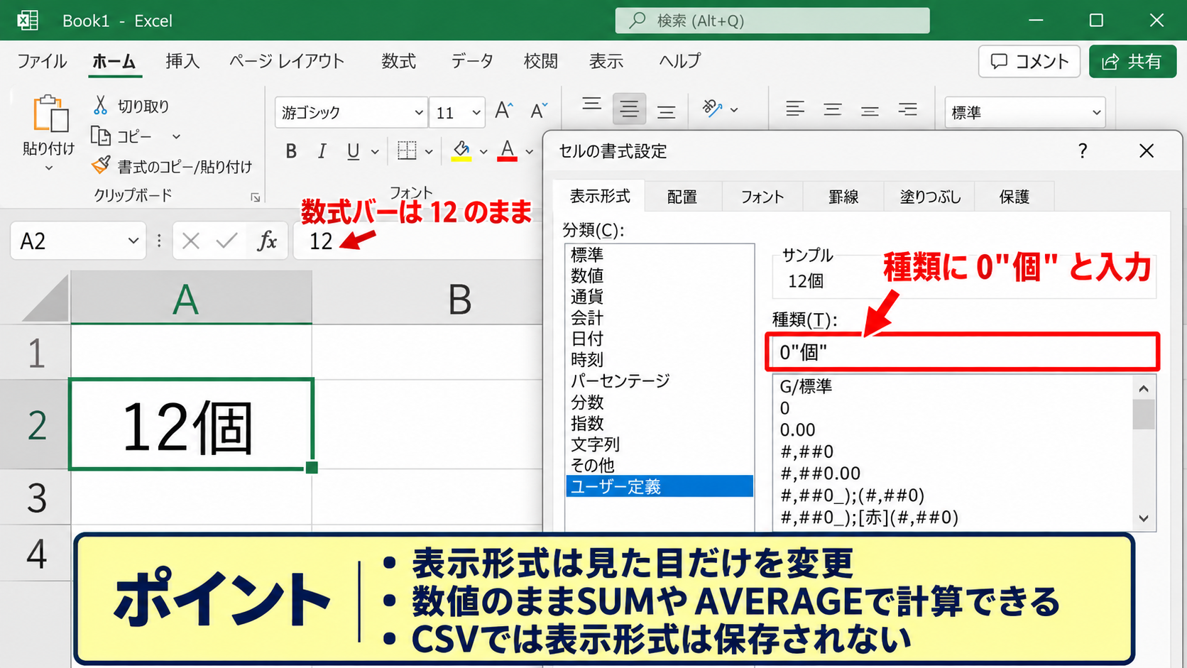Click the Copy icon
This screenshot has height=668, width=1187.
pos(100,136)
